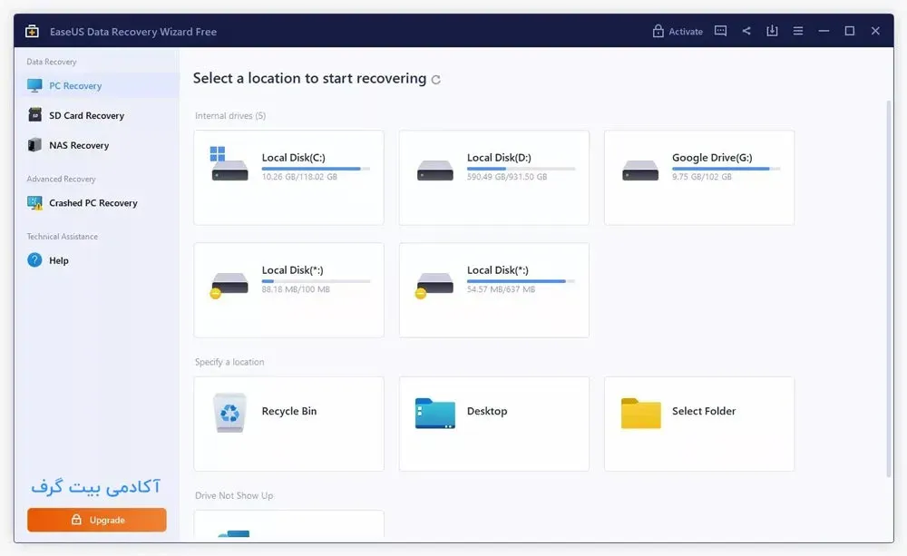Click the 'Technical Assistance' section label
907x556 pixels.
tap(62, 236)
